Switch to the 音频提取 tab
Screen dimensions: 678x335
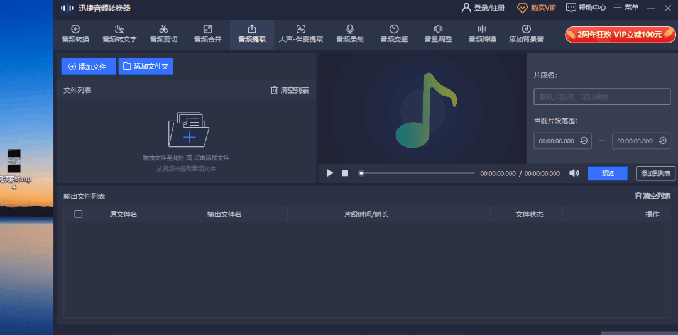pos(251,34)
